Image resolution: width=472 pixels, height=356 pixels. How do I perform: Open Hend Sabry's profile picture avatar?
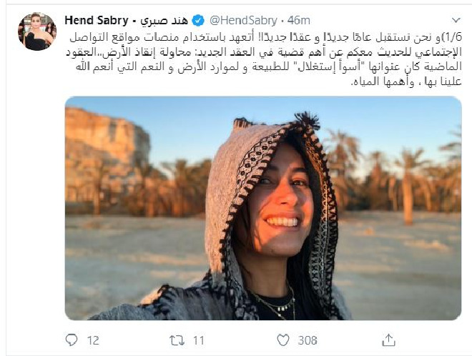37,31
